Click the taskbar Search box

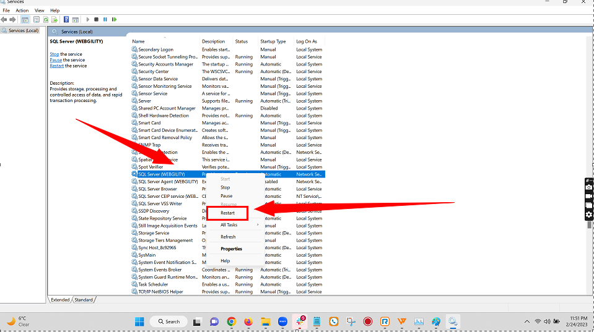[168, 321]
